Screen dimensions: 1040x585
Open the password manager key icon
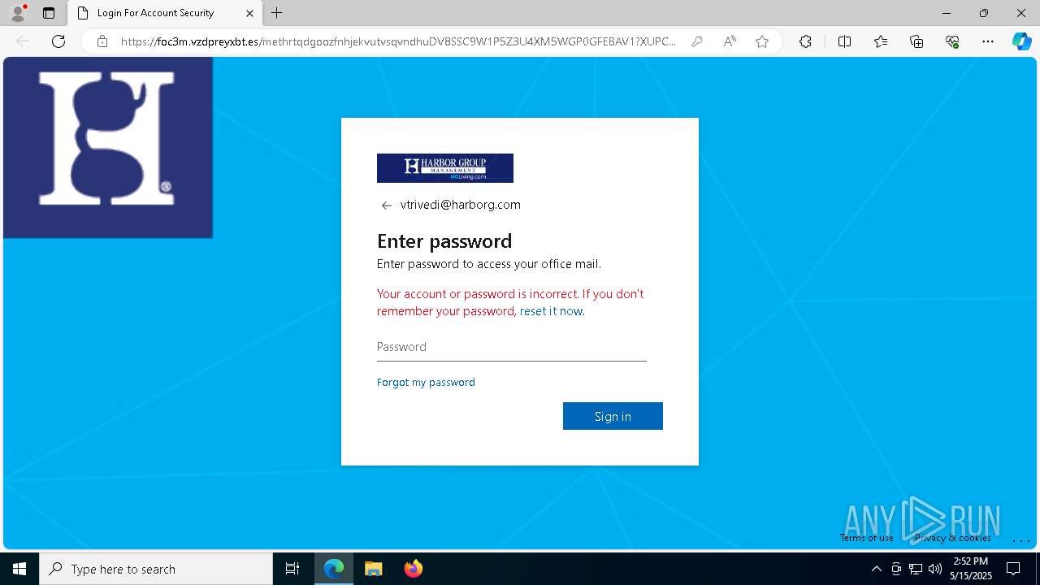696,41
